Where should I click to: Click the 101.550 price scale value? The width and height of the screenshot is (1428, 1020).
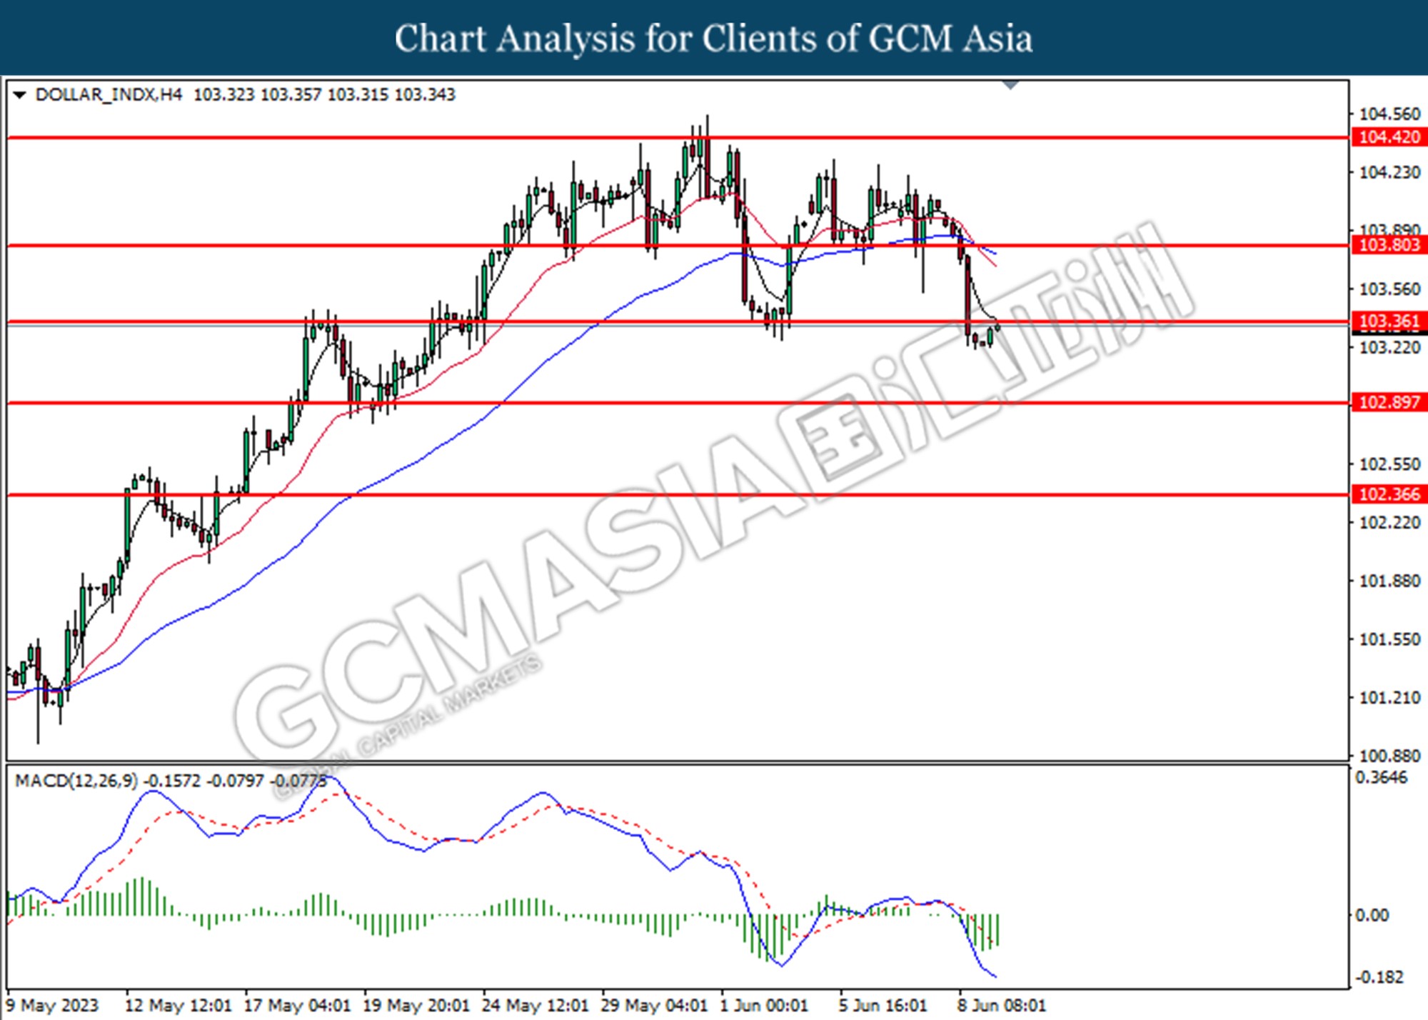[x=1389, y=639]
